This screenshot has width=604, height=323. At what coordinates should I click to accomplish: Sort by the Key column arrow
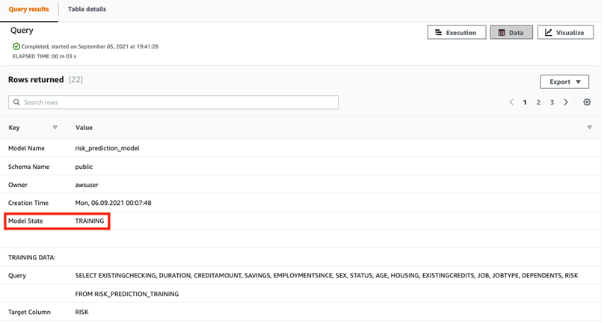point(55,128)
